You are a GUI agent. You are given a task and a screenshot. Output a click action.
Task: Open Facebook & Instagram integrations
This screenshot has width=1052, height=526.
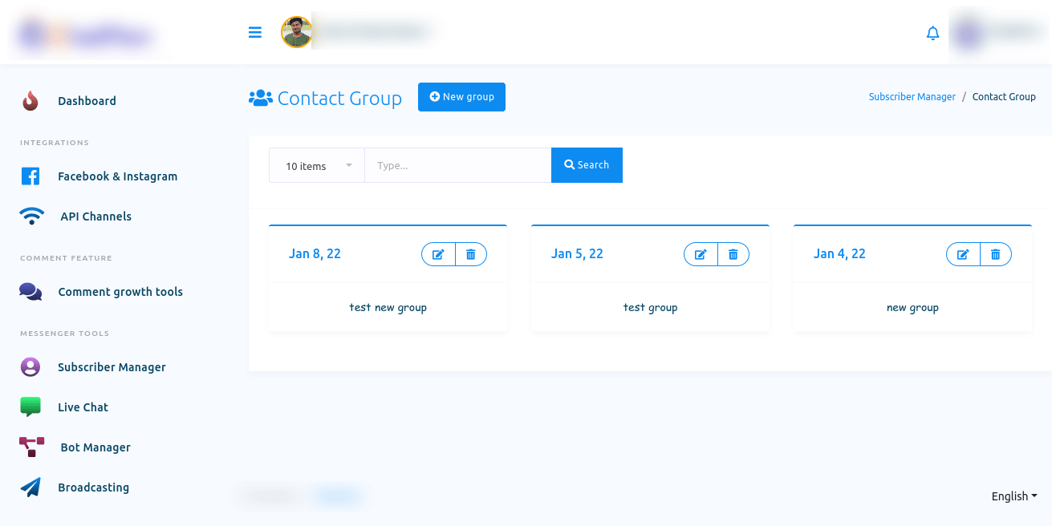[x=117, y=176]
